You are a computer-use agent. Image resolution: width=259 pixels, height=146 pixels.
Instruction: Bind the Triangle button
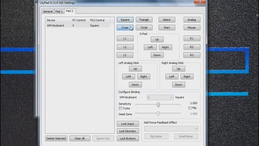[144, 20]
